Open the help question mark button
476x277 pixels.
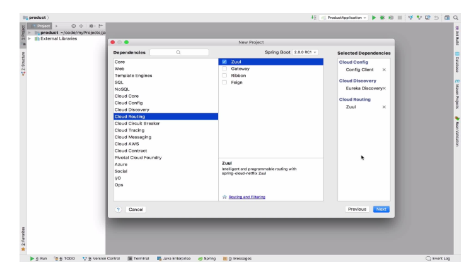(x=118, y=209)
